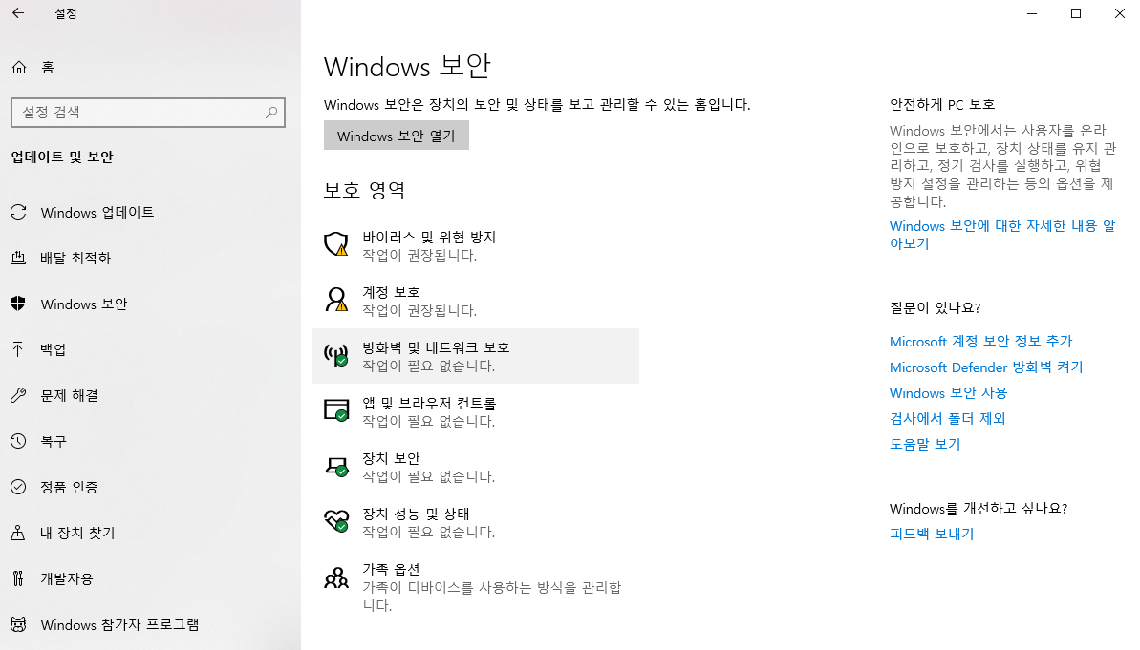
Task: Click the 피드백 보내기 link
Action: pyautogui.click(x=932, y=534)
